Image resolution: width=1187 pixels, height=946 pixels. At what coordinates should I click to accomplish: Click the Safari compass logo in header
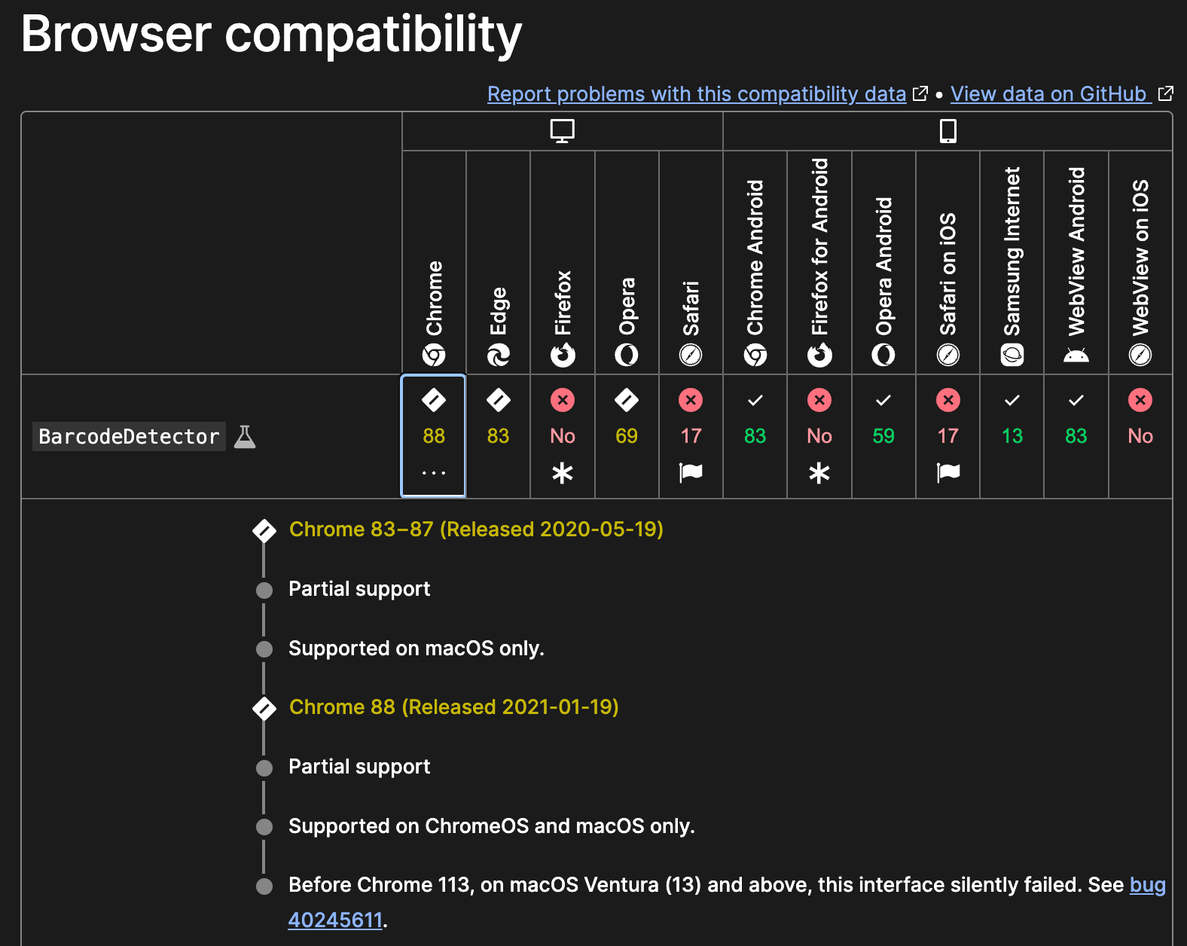(x=691, y=355)
